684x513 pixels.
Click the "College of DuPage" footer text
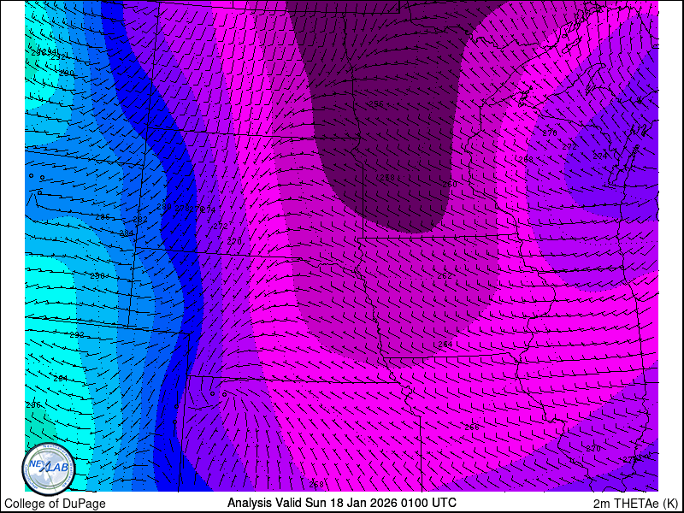55,504
